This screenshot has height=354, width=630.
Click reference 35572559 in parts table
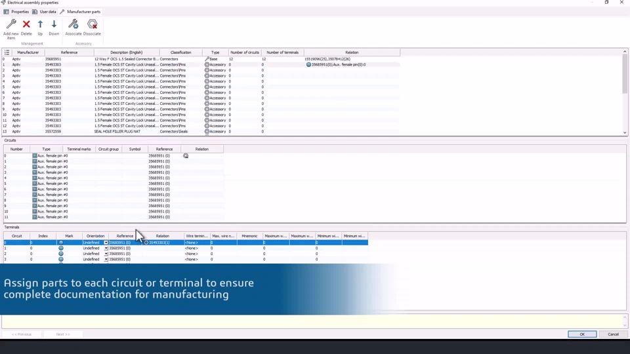click(53, 132)
